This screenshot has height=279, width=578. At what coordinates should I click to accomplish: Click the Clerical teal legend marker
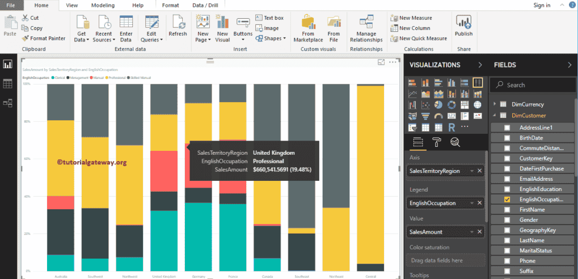coord(53,78)
